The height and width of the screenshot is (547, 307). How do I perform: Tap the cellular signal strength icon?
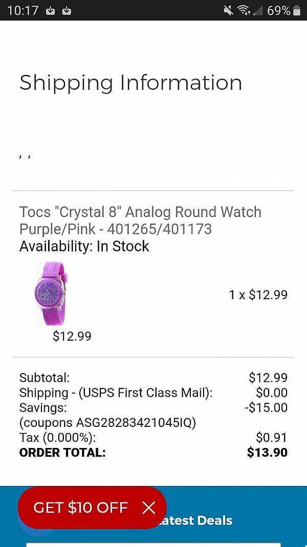click(258, 10)
